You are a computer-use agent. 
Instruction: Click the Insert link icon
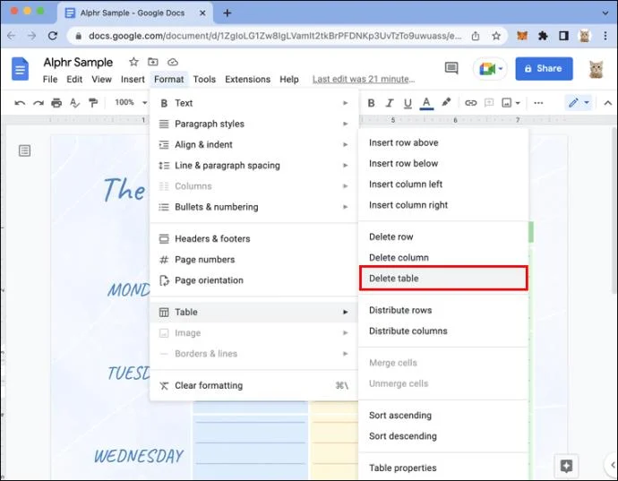[x=470, y=103]
